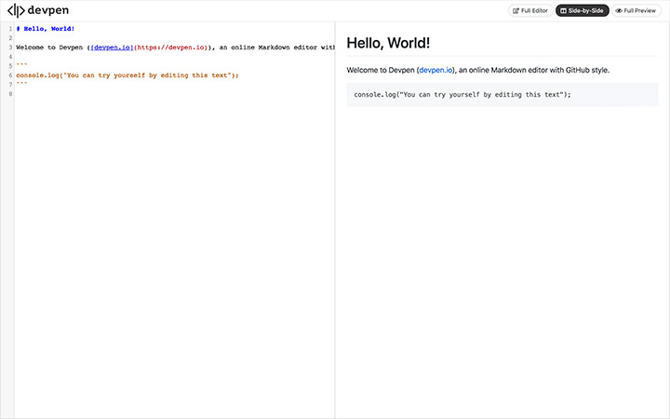
Task: Click the devpen brand name text
Action: [x=47, y=10]
